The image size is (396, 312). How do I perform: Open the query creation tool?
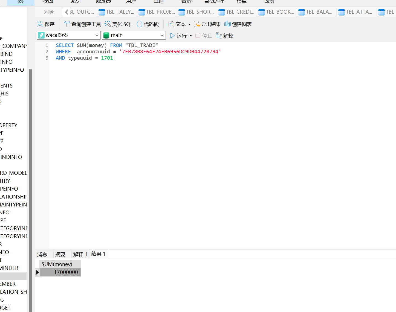[82, 24]
